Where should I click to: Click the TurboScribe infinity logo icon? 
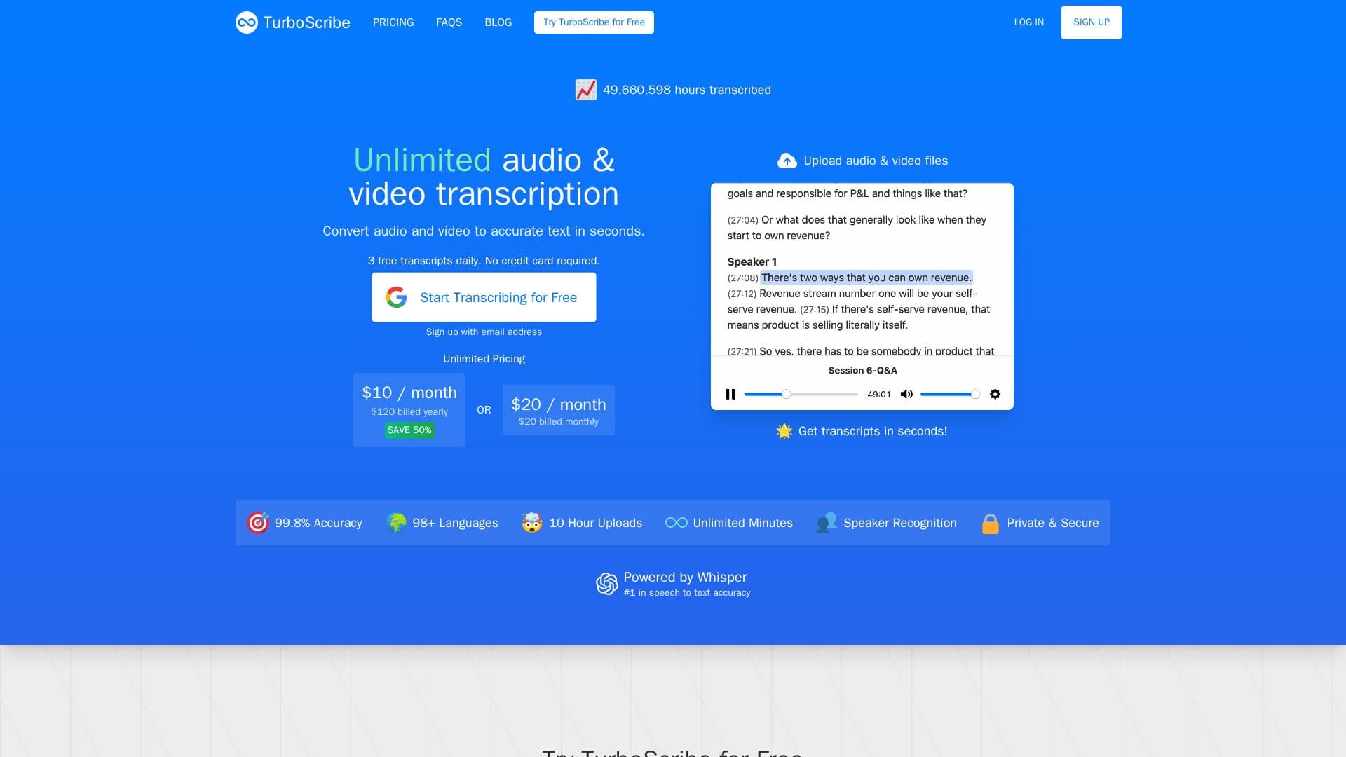(x=247, y=22)
